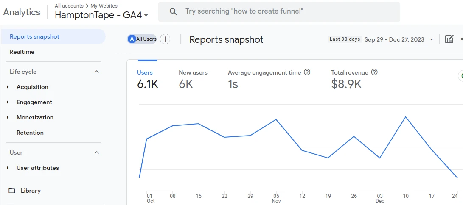Select the Users metric tab

pos(148,80)
